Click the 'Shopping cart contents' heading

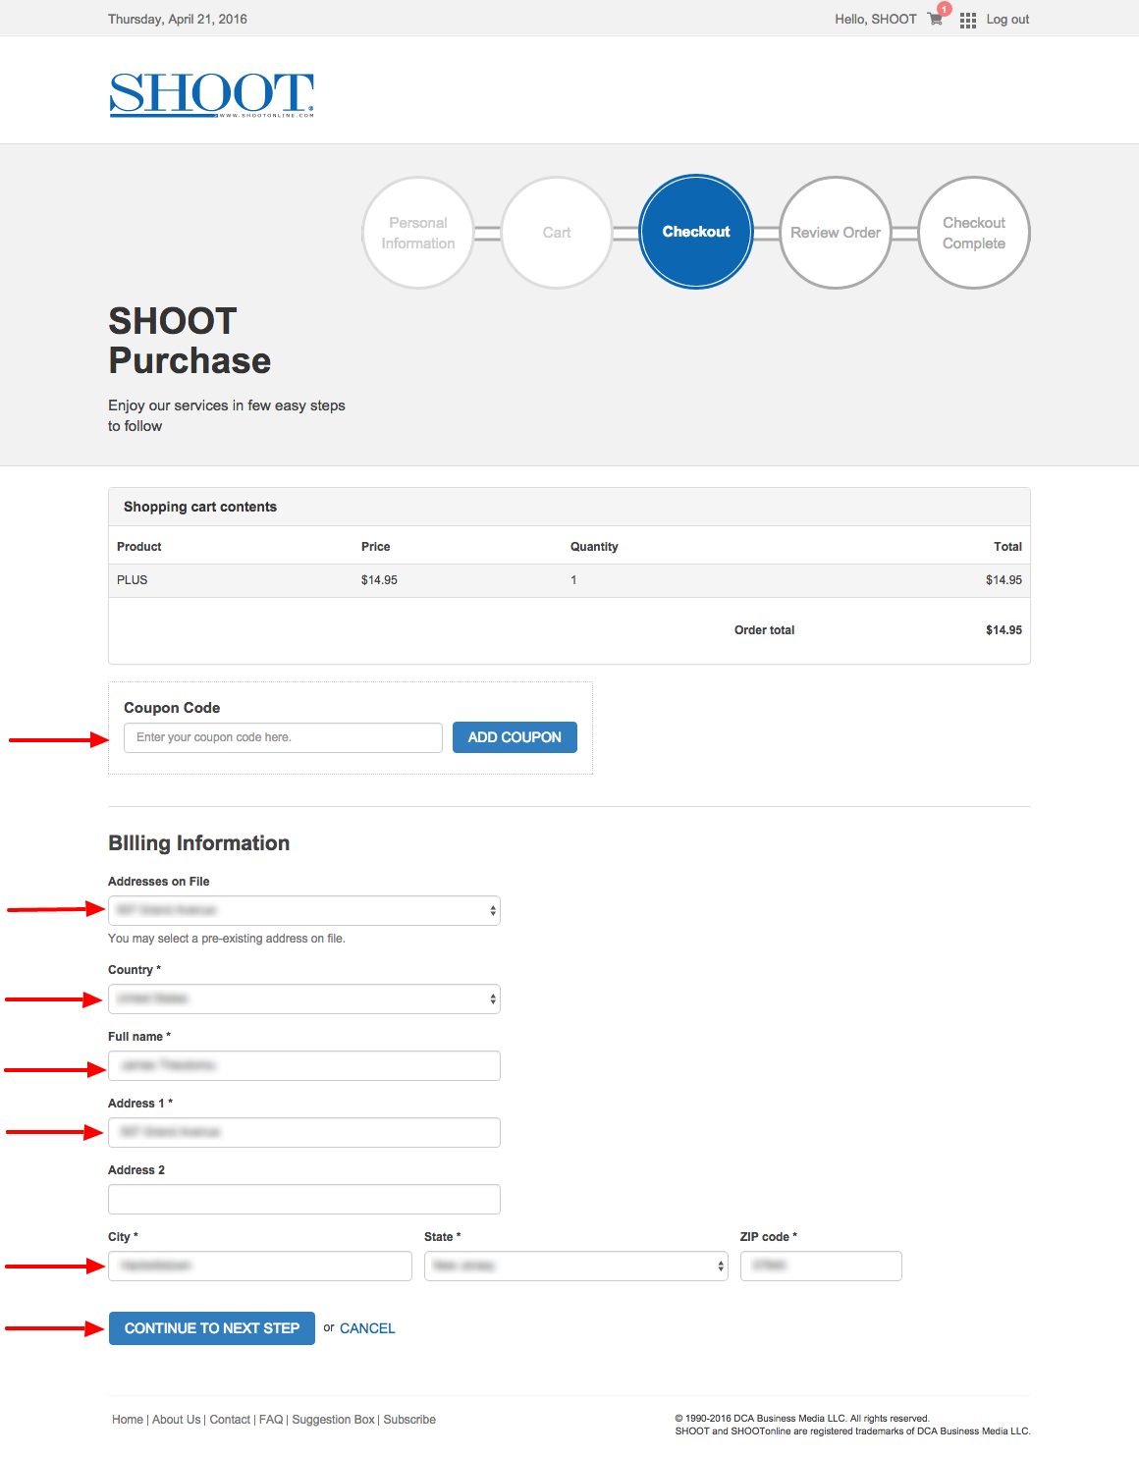coord(200,507)
